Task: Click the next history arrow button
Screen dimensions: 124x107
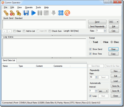Action: coord(9,31)
